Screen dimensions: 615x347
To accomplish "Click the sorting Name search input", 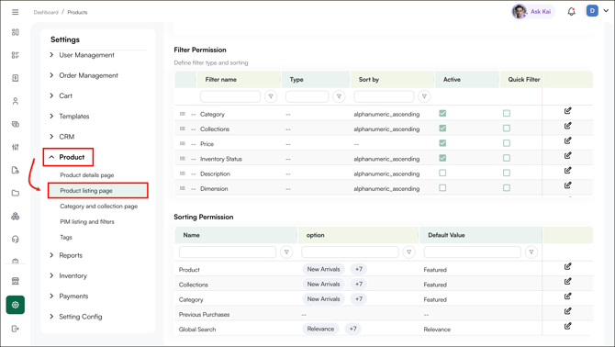I will 228,252.
